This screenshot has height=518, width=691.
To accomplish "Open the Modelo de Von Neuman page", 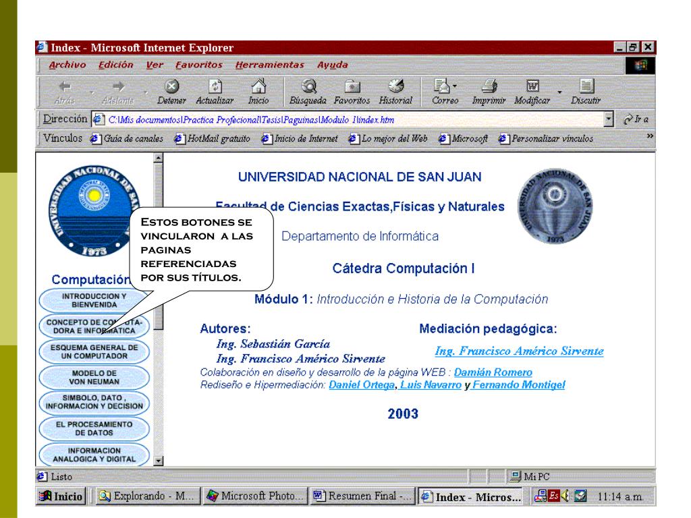I will click(x=94, y=377).
